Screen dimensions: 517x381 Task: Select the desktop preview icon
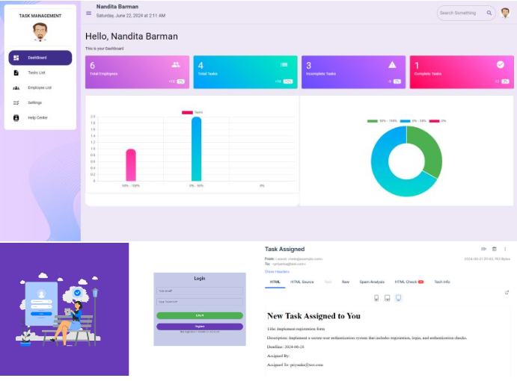[x=398, y=298]
